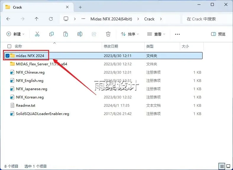Click 选中 1 个项目 status bar text

click(x=35, y=166)
